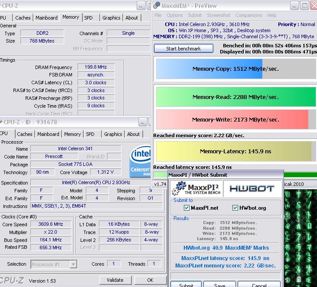Screen dimensions: 317x287
Task: Select Memory tab in upper CPU-Z window
Action: pyautogui.click(x=71, y=17)
